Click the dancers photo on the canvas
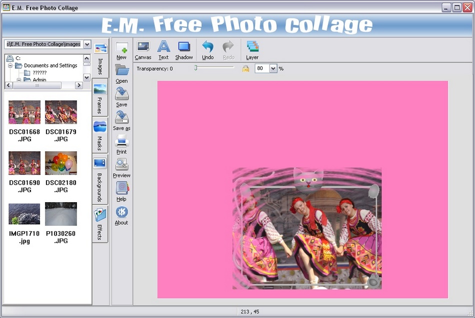The height and width of the screenshot is (318, 475). coord(307,229)
